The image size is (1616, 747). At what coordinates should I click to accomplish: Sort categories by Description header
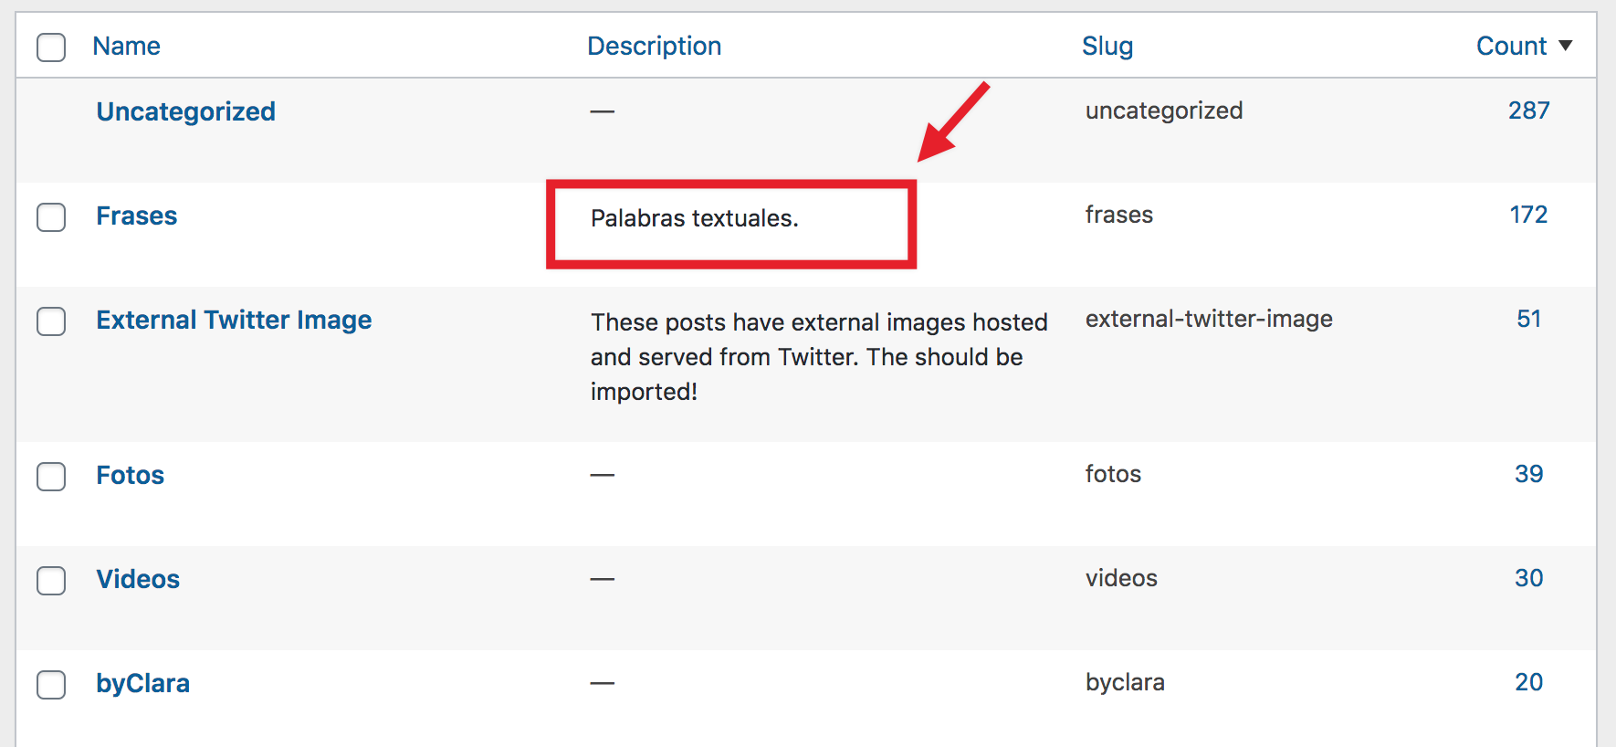[x=654, y=46]
